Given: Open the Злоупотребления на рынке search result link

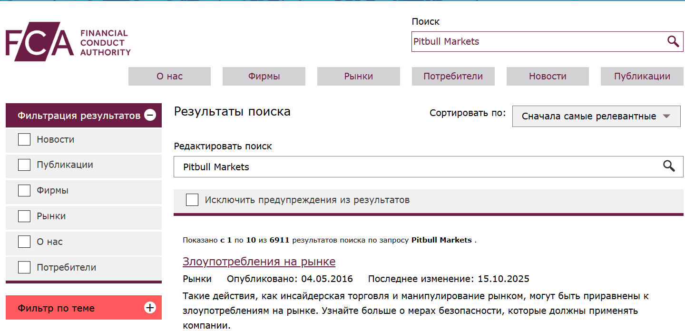Looking at the screenshot, I should [x=259, y=261].
